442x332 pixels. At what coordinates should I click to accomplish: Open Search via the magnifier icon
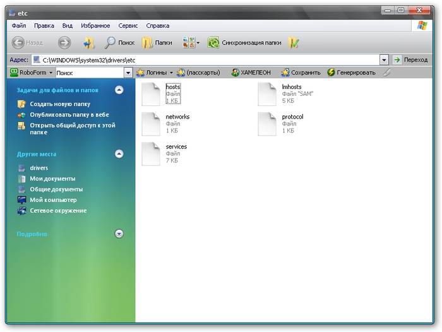click(x=110, y=43)
